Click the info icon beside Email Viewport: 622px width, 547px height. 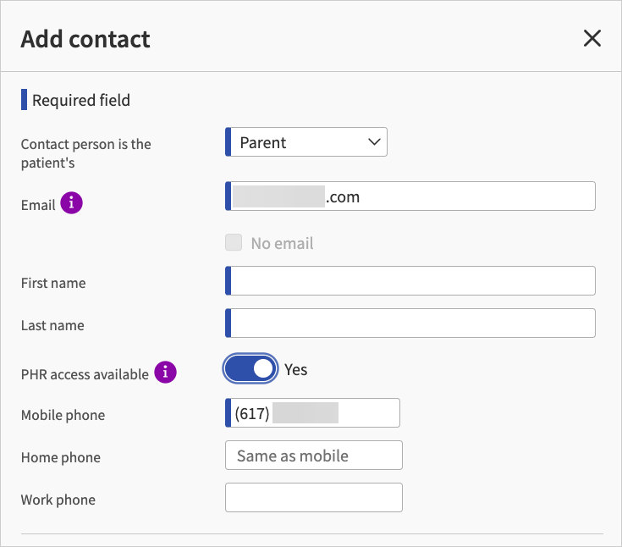[73, 203]
